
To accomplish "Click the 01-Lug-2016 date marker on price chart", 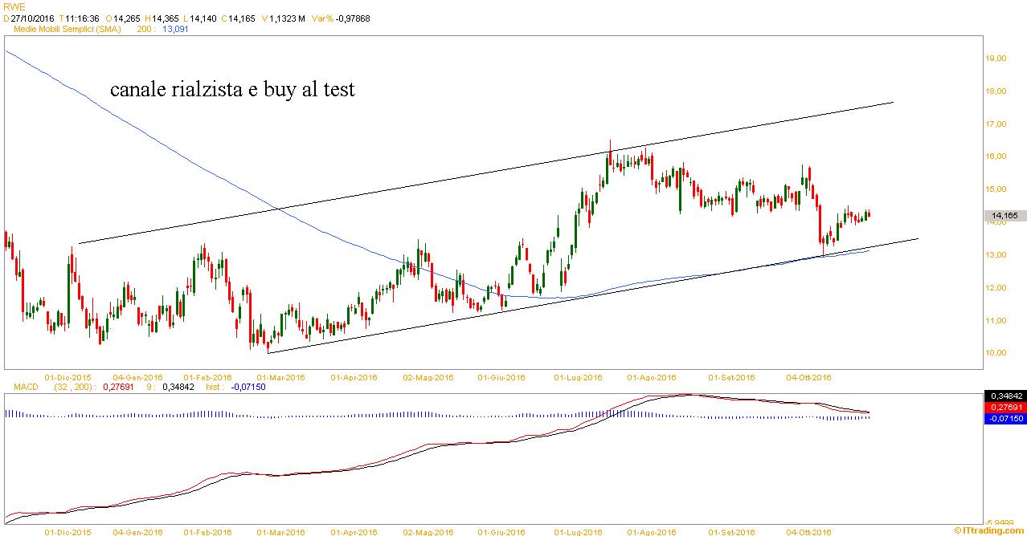I will (578, 377).
